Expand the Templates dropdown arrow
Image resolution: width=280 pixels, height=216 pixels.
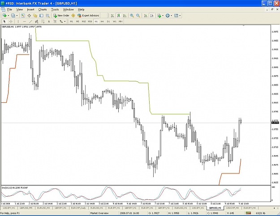[180, 16]
